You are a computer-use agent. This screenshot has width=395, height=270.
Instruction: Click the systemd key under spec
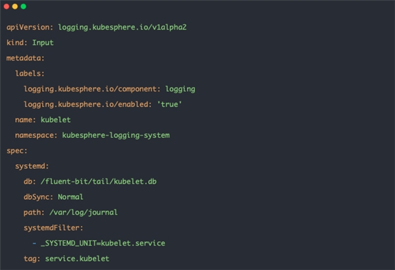(x=32, y=166)
